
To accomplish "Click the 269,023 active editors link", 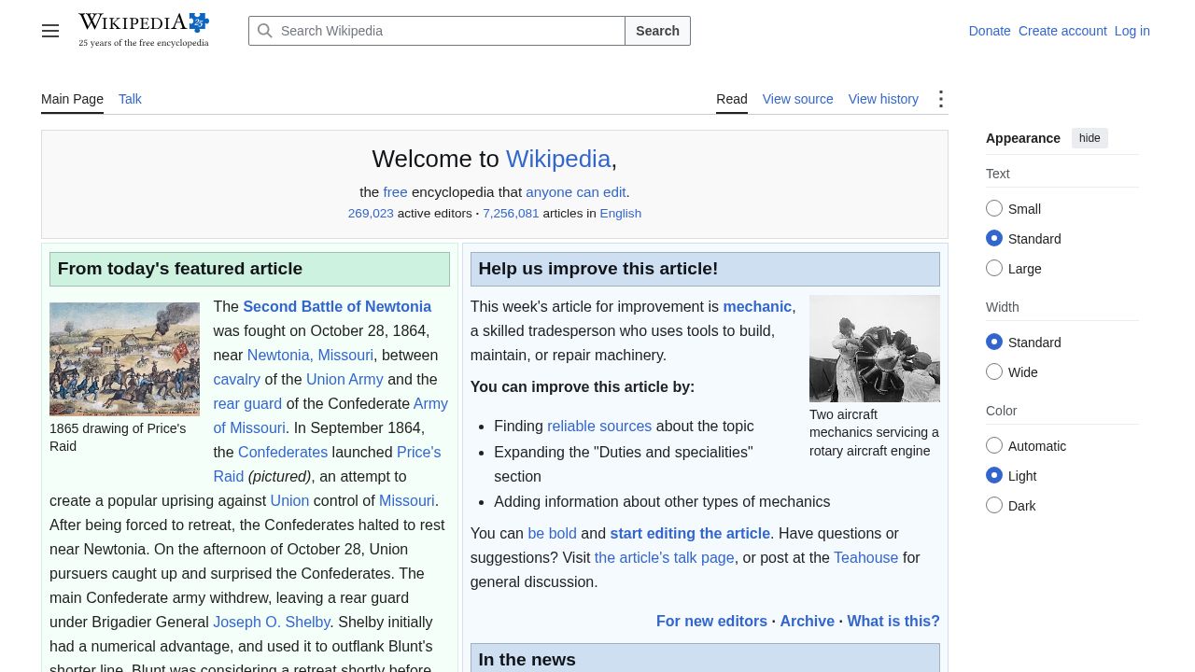I will (x=371, y=213).
